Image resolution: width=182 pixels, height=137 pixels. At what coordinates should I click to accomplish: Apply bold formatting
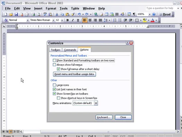coord(68,20)
